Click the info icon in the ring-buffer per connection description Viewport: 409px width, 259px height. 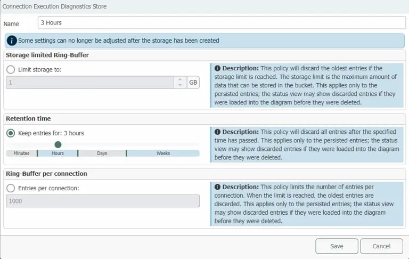pos(217,187)
